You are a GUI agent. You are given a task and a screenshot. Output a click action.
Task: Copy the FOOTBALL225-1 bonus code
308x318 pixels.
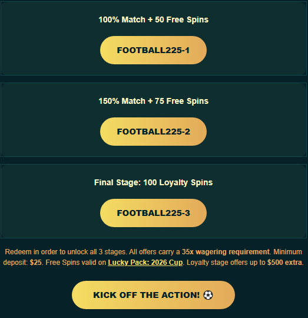(153, 50)
